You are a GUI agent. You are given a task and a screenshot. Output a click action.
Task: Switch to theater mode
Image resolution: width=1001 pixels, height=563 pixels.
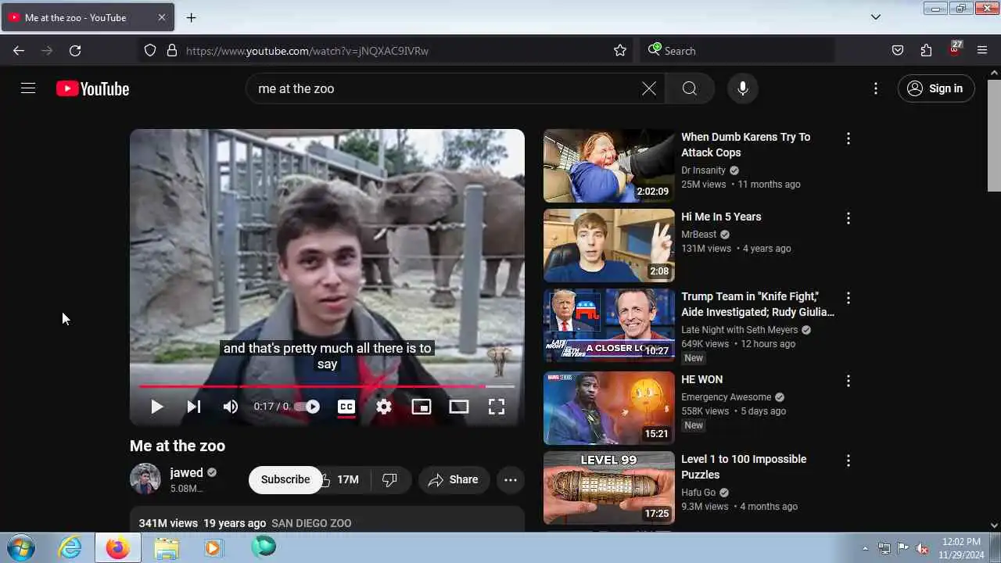click(x=459, y=407)
